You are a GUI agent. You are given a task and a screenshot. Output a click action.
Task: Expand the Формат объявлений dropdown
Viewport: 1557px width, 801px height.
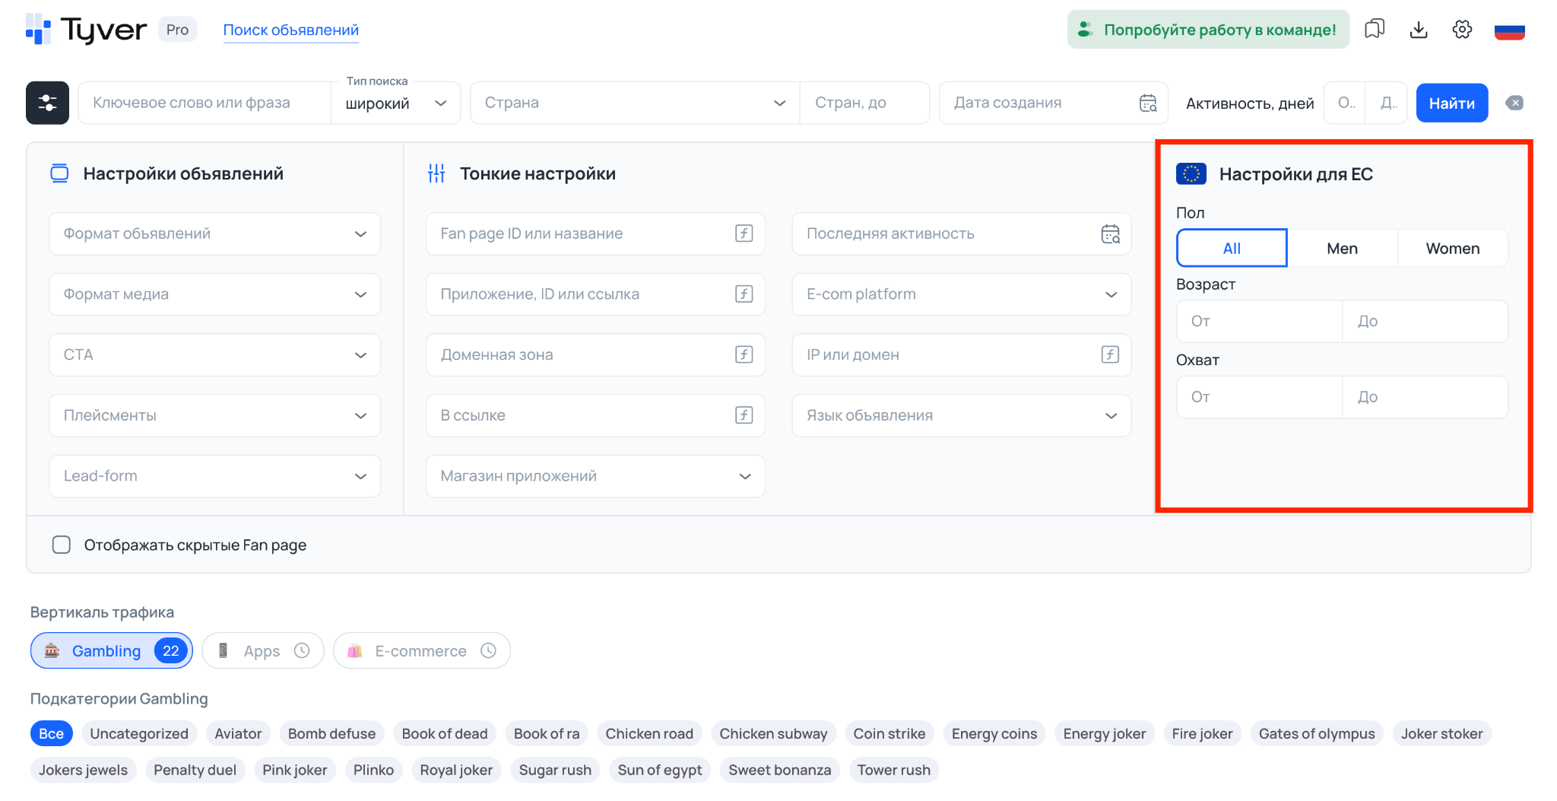click(x=214, y=234)
